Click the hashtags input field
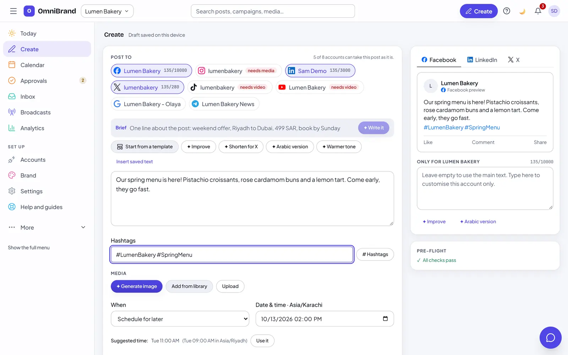The height and width of the screenshot is (355, 568). [232, 255]
